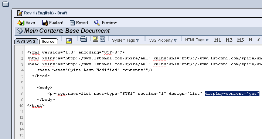Viewport: 262px width, 139px height.
Task: Click the </head> closing tag
Action: tap(41, 76)
